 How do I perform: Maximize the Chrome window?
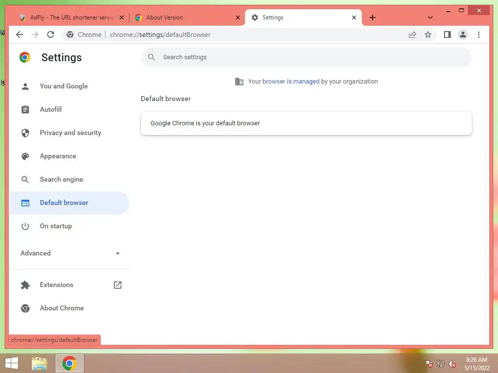tap(462, 11)
